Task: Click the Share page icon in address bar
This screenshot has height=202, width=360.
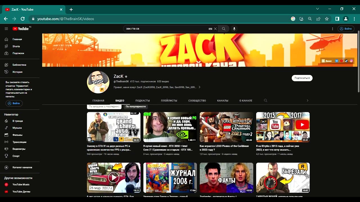Action: 318,19
